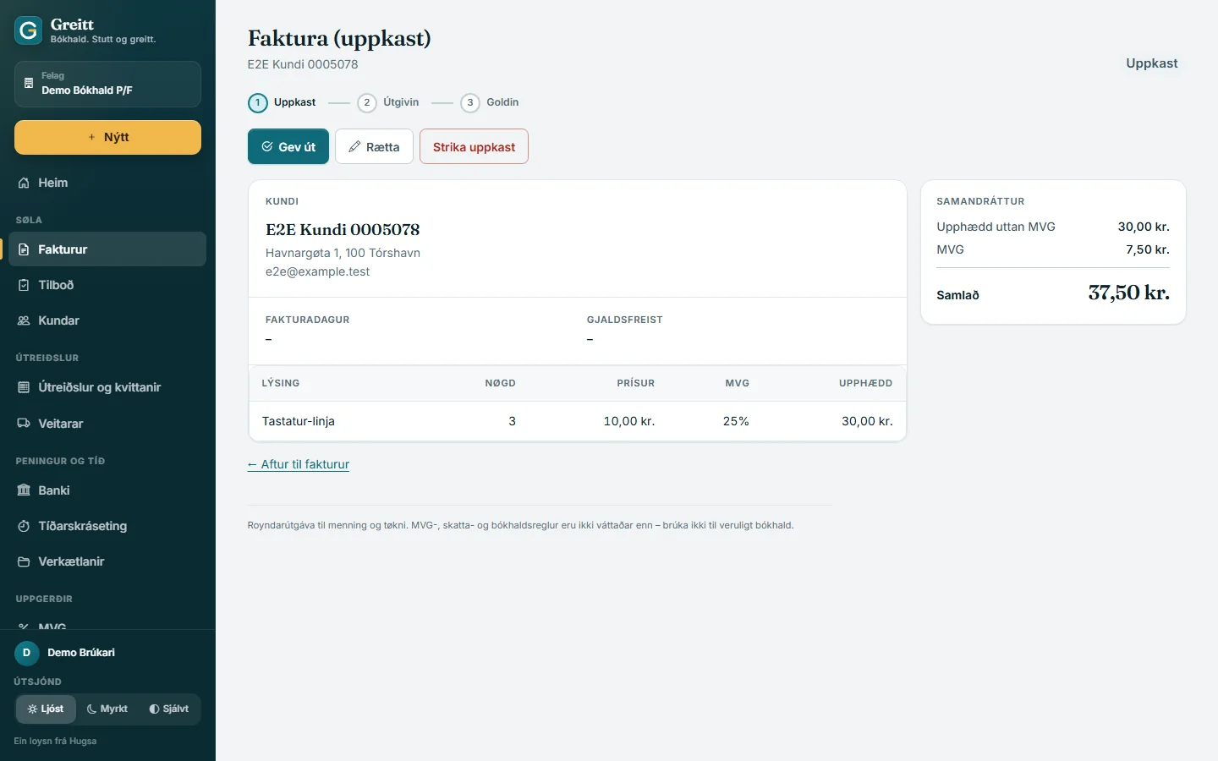Click the Banki building icon
This screenshot has height=761, width=1218.
point(24,490)
